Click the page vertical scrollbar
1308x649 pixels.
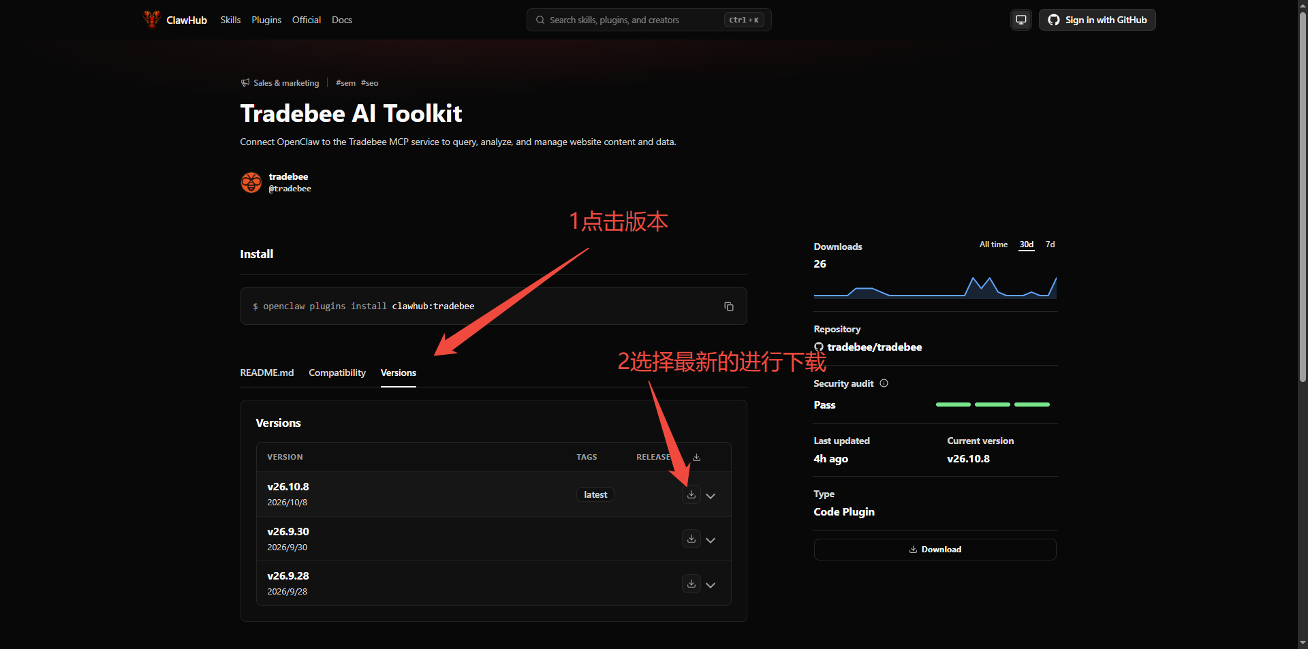pos(1303,197)
